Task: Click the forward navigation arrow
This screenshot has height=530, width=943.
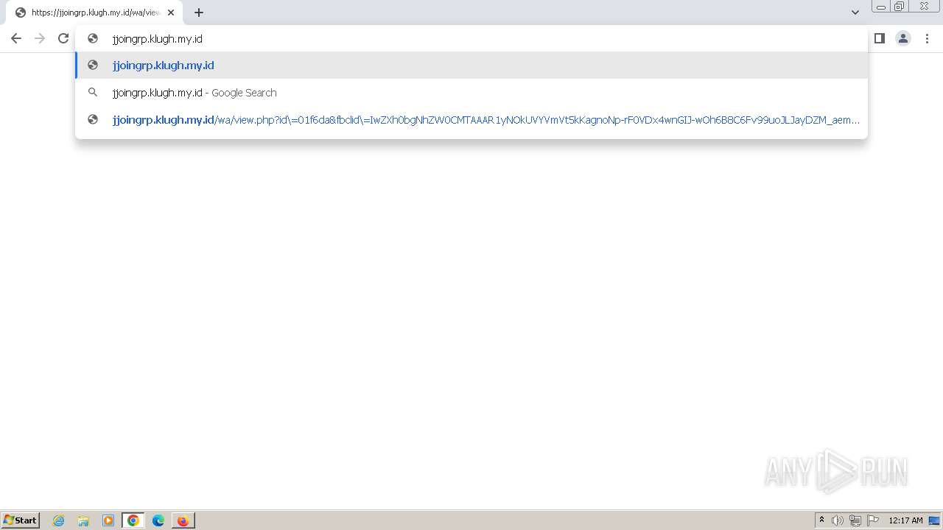Action: [x=40, y=38]
